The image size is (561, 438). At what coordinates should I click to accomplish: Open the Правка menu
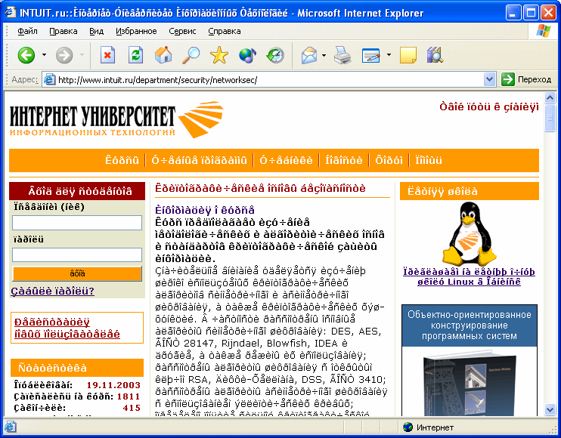pyautogui.click(x=64, y=31)
